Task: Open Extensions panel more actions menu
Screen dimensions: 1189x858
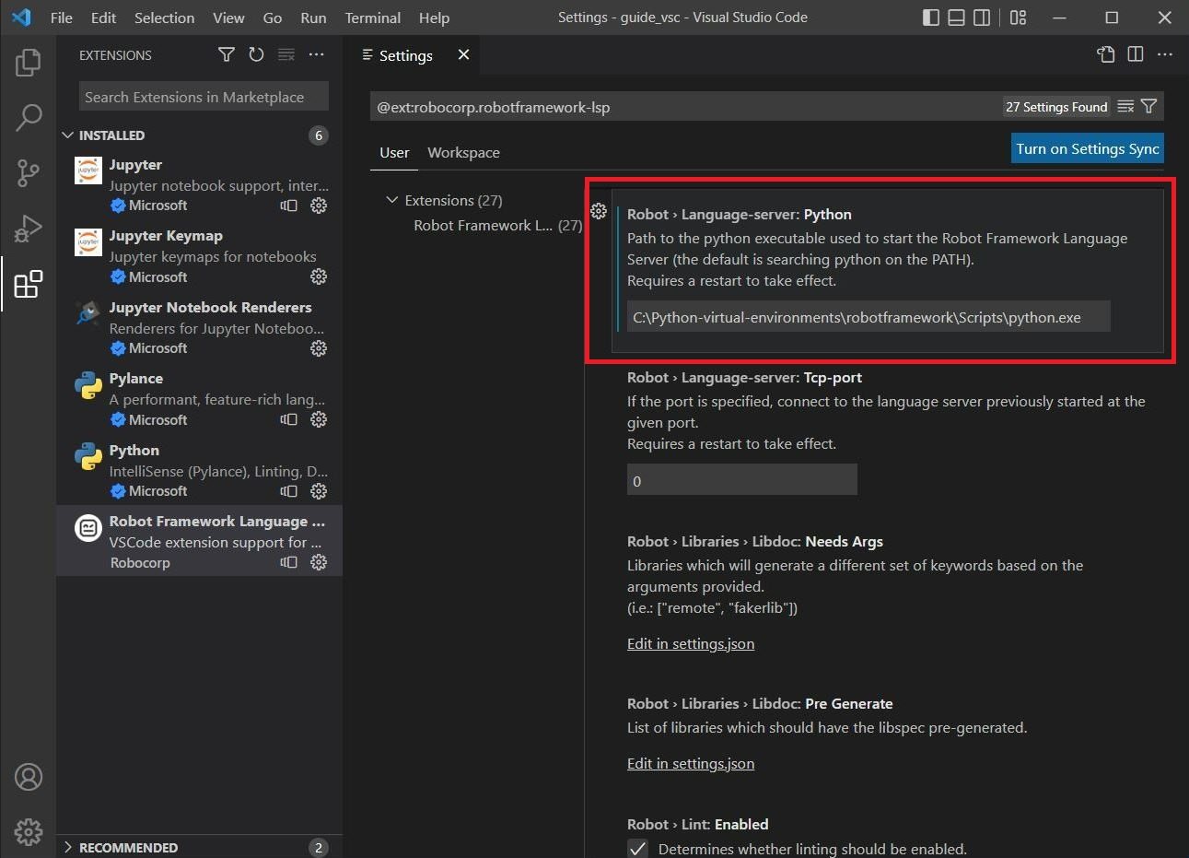Action: (x=317, y=55)
